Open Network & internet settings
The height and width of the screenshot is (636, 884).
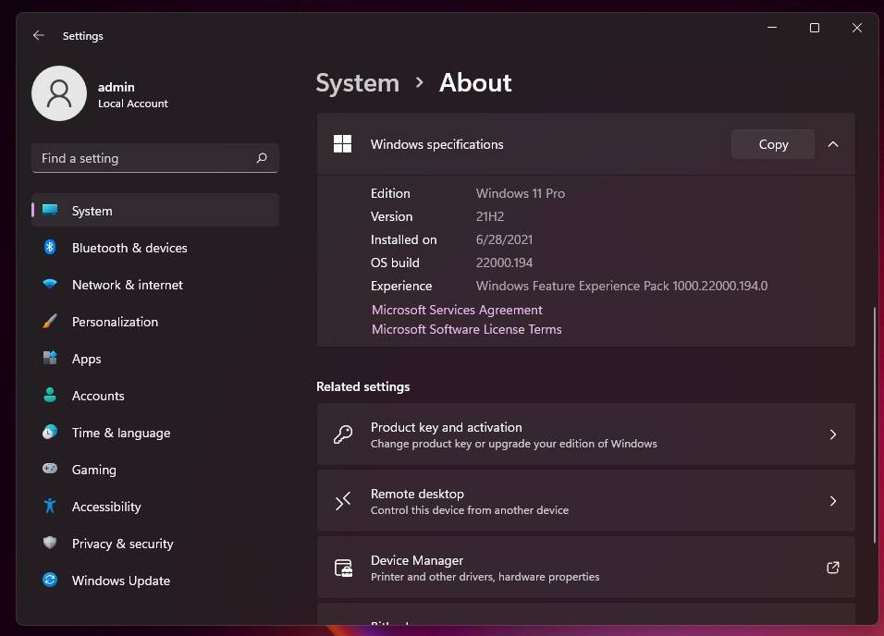click(x=127, y=285)
